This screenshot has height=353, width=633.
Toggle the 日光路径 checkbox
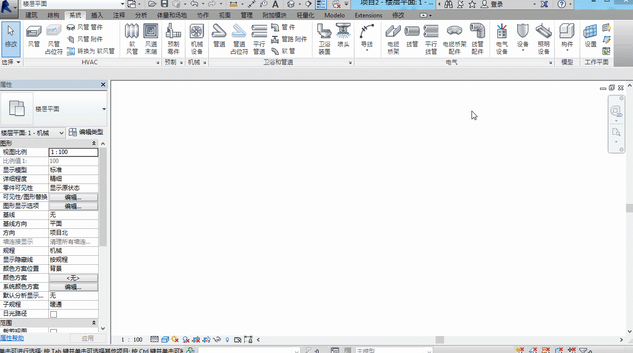tap(53, 314)
